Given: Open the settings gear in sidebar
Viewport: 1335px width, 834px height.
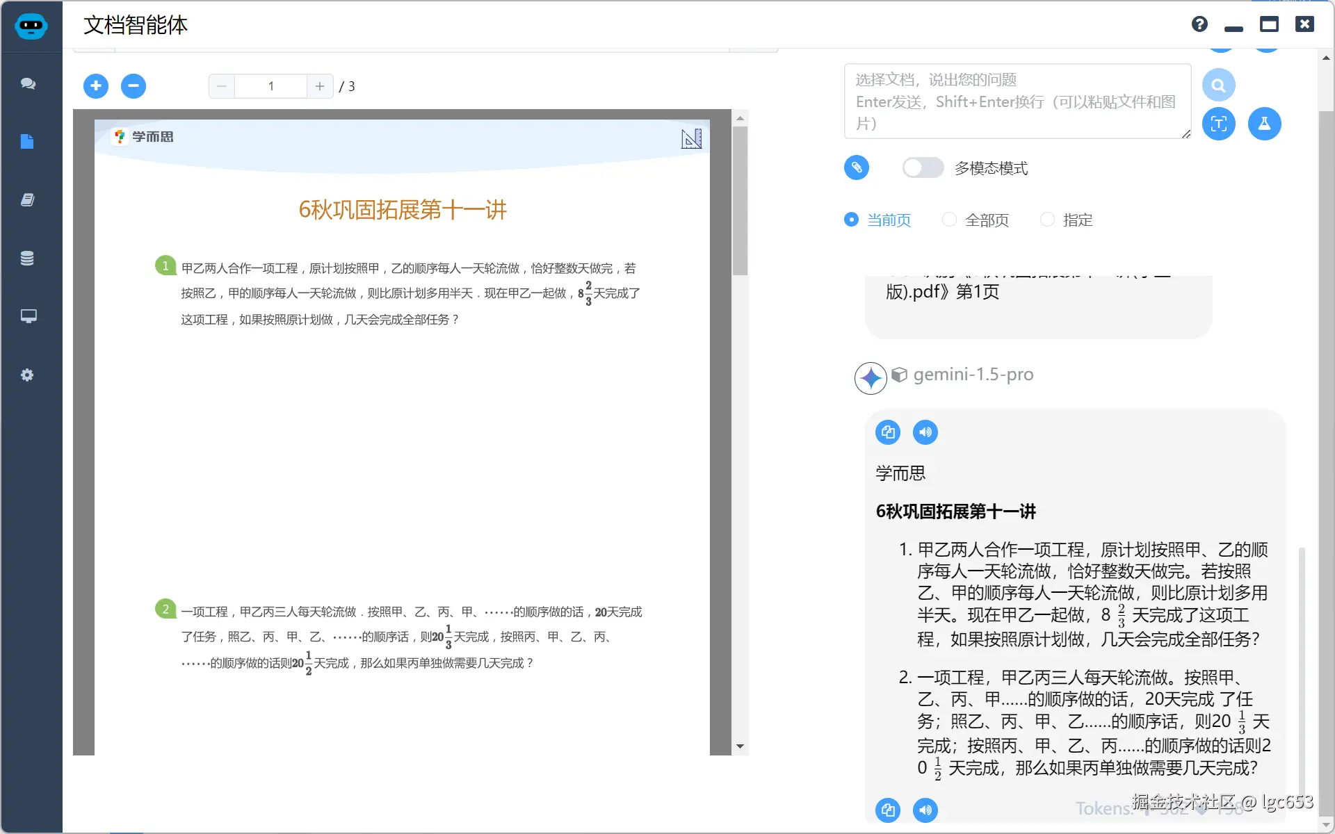Looking at the screenshot, I should point(28,375).
